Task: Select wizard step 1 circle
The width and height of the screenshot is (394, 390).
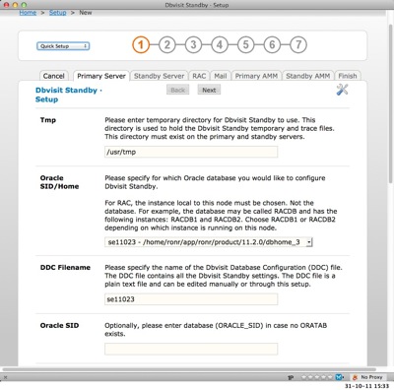Action: click(141, 44)
